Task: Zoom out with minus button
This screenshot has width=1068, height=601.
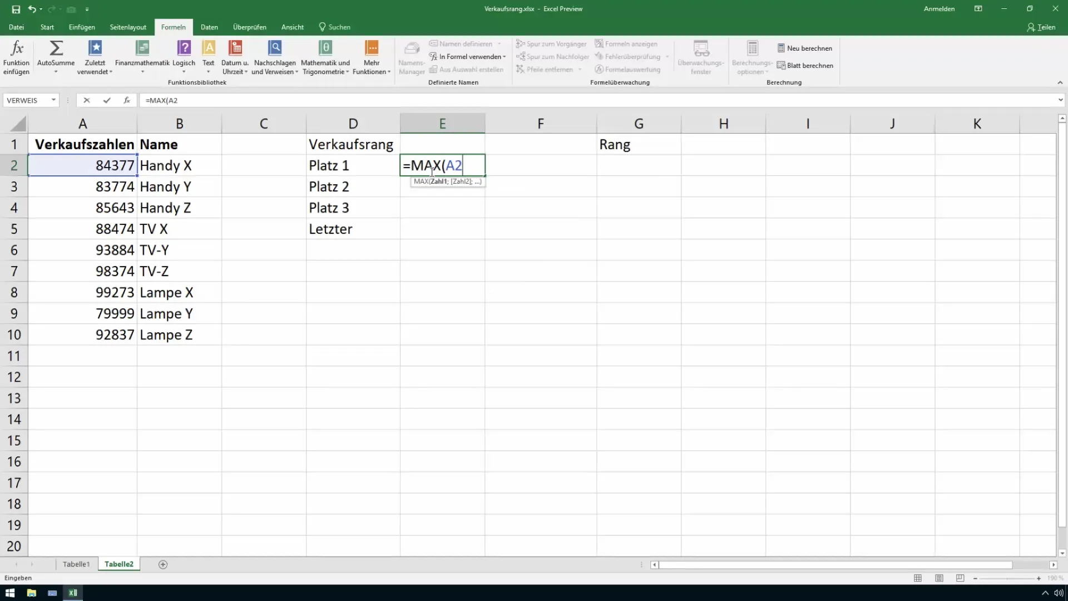Action: (x=975, y=579)
